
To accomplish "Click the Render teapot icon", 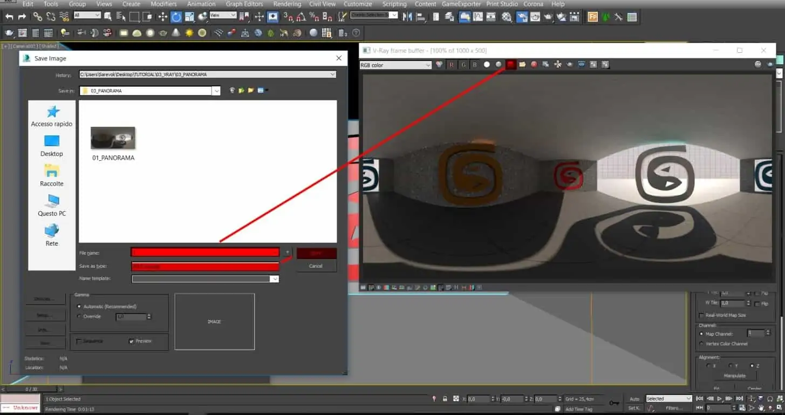I will [549, 17].
